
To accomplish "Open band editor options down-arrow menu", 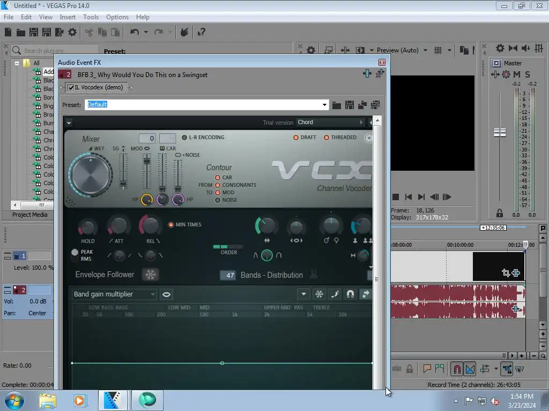I will 303,294.
